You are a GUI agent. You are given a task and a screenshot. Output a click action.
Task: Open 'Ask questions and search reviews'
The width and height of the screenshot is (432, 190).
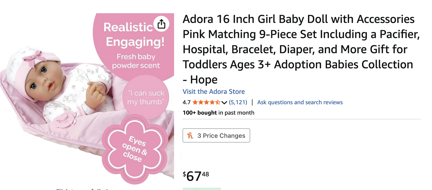300,102
